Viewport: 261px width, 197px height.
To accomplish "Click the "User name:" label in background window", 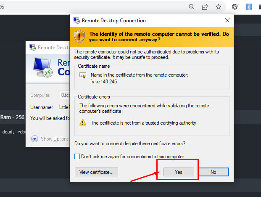I will pos(42,107).
